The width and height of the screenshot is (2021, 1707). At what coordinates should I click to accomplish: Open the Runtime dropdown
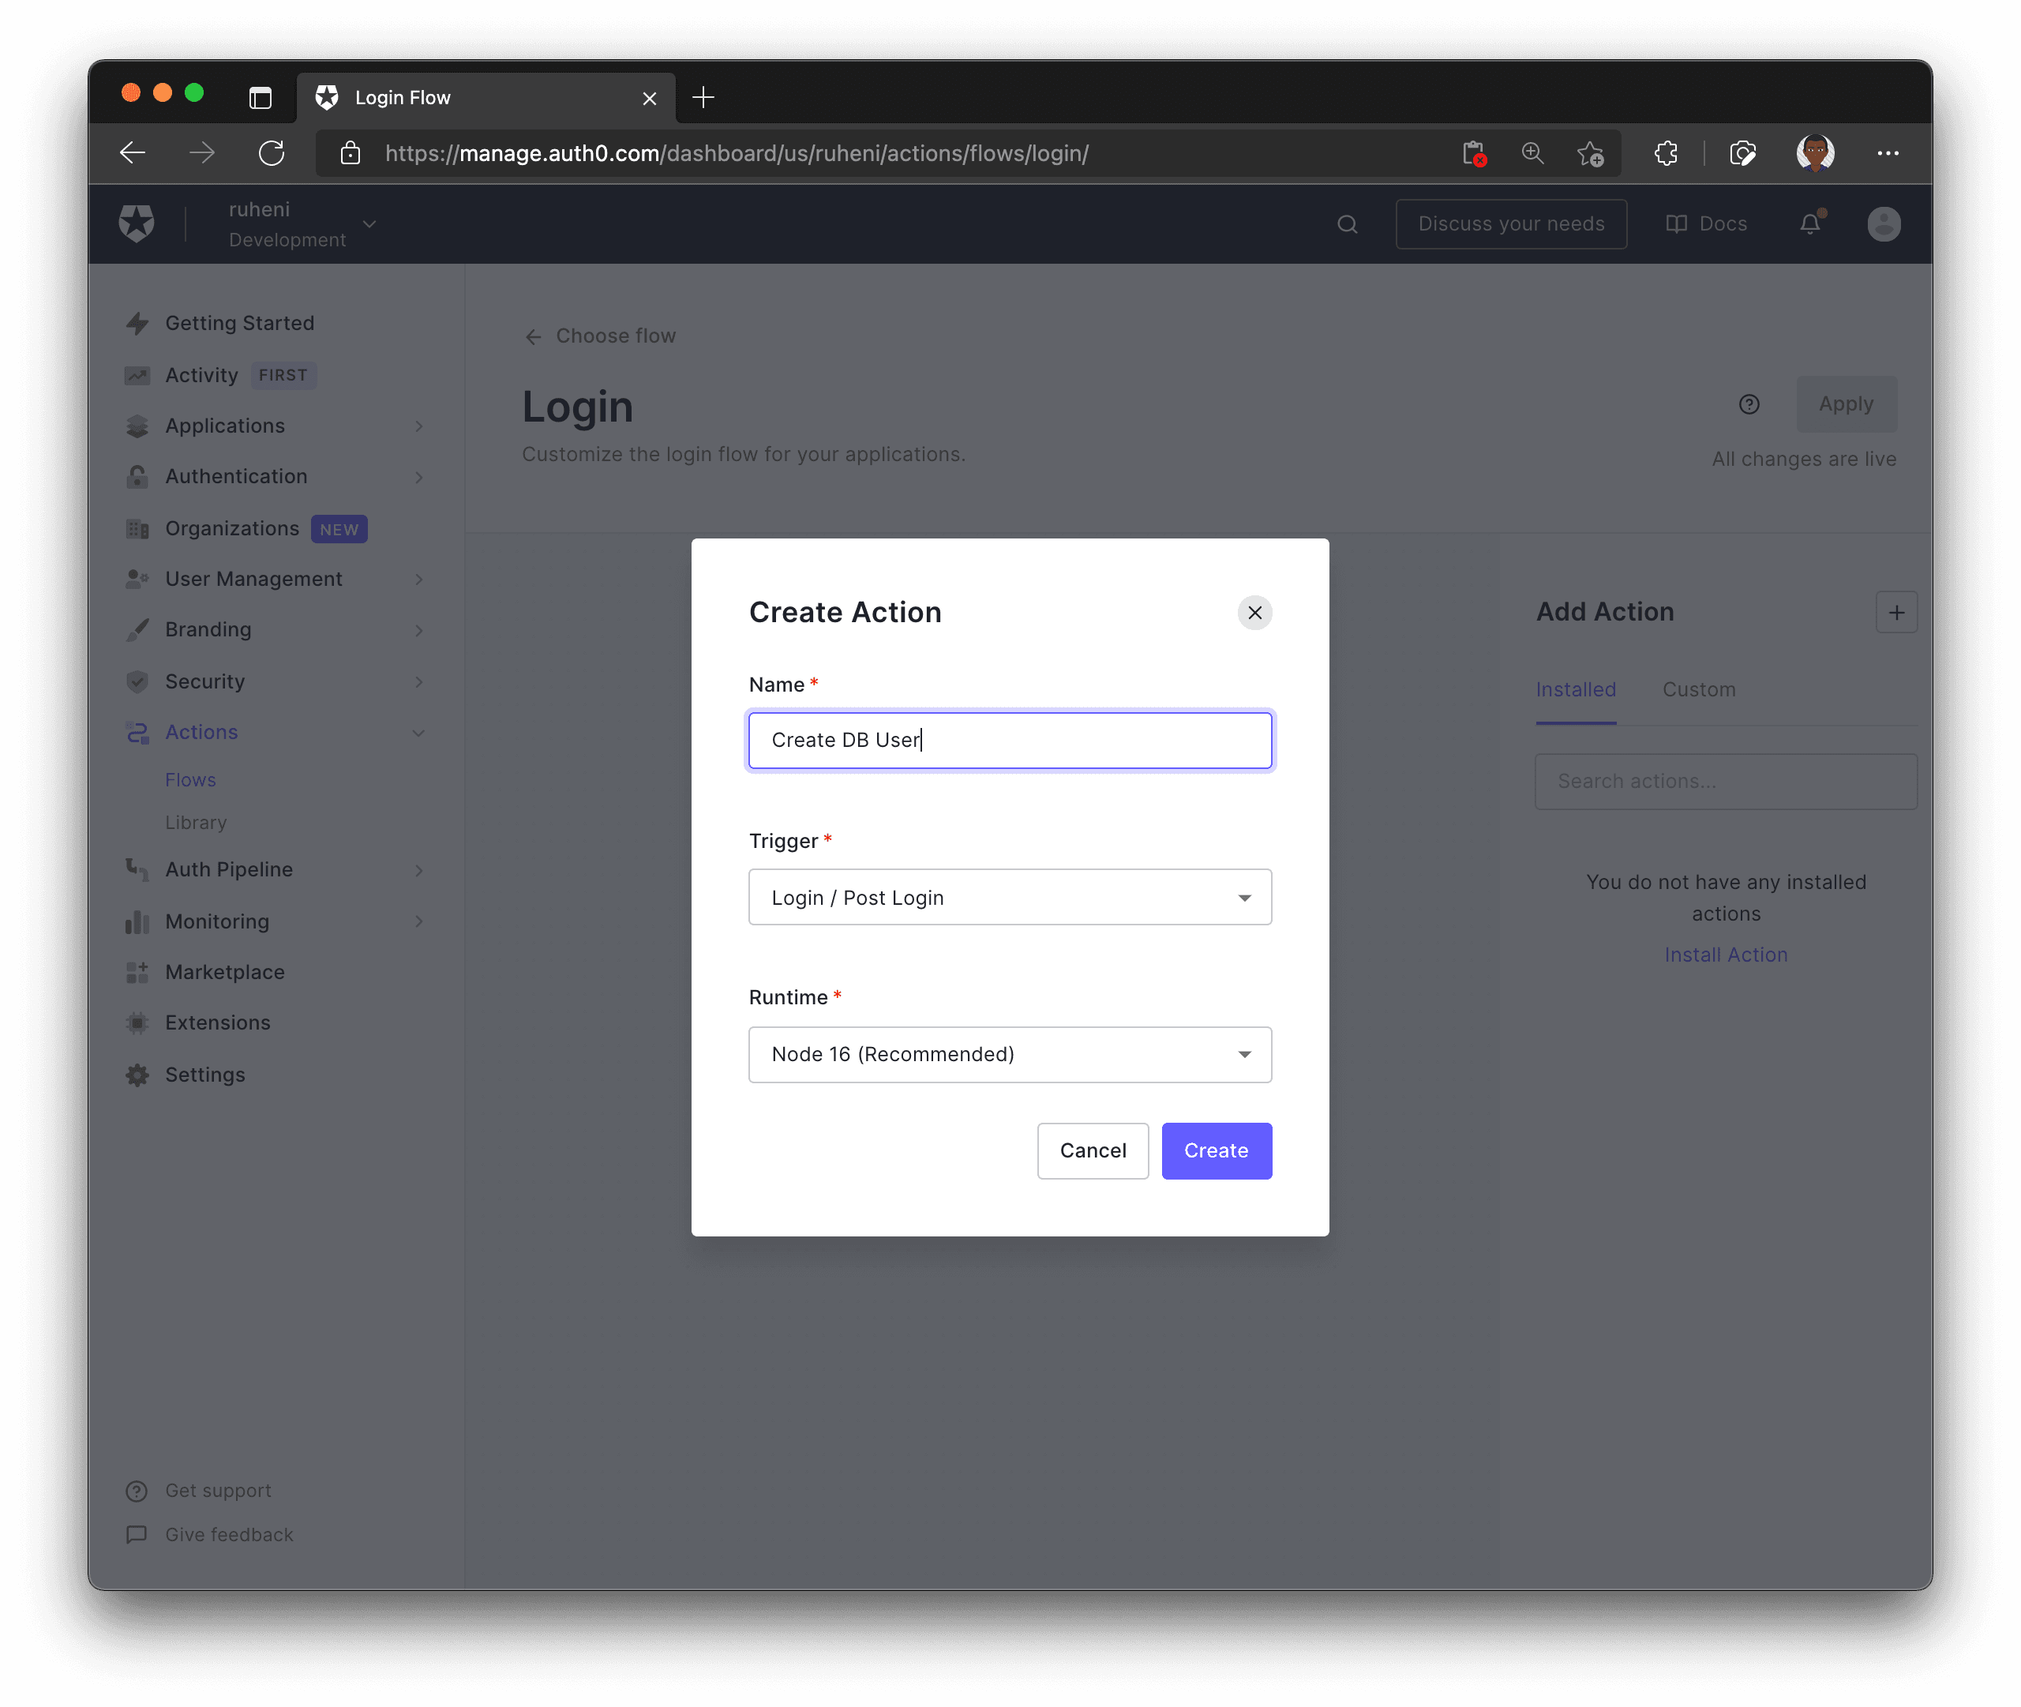[1009, 1054]
